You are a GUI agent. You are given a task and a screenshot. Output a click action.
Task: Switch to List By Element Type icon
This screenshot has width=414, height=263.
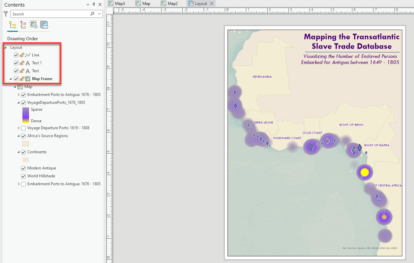coord(23,25)
